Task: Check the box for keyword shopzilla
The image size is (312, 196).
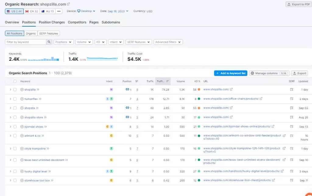Action: 15,90
